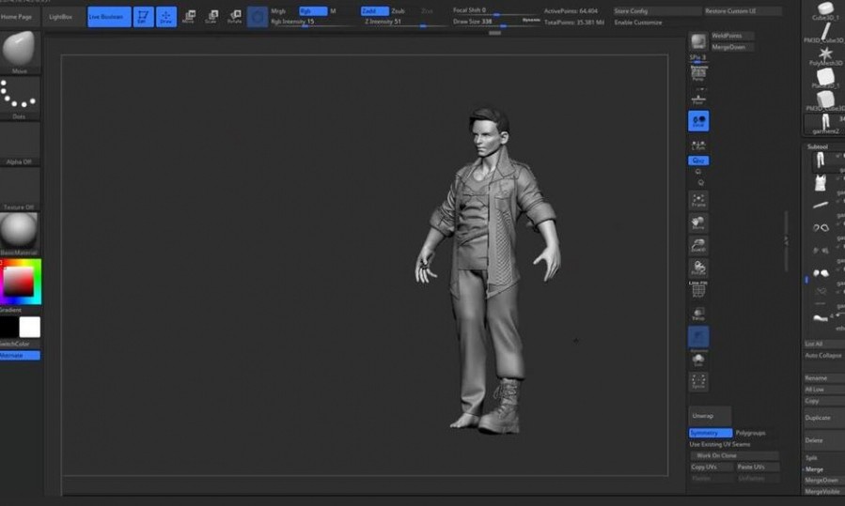Click Work On Clone button
Screen dimensions: 845x506
(735, 455)
